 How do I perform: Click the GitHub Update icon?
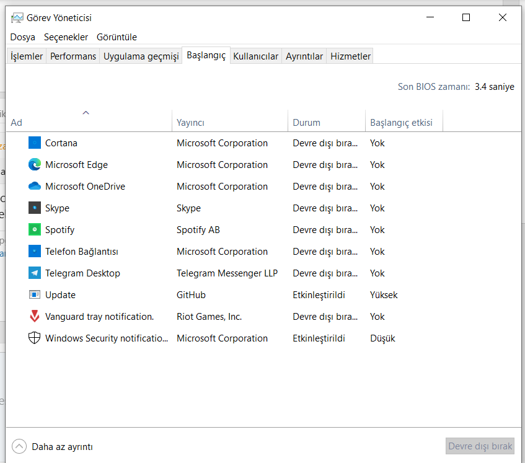click(35, 294)
